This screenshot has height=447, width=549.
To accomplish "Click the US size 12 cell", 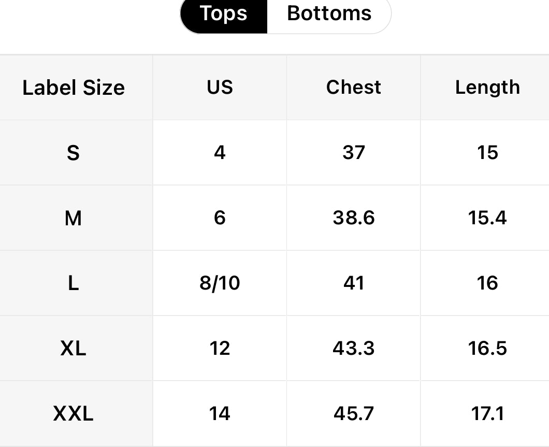I will click(220, 349).
